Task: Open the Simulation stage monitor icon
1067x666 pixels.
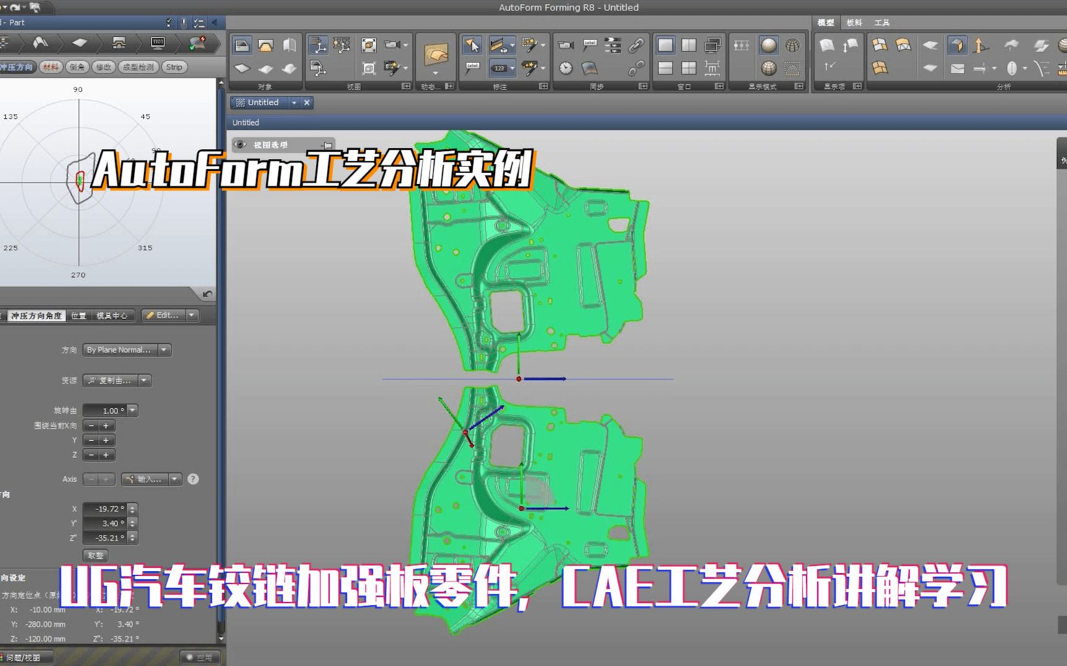Action: click(x=158, y=43)
